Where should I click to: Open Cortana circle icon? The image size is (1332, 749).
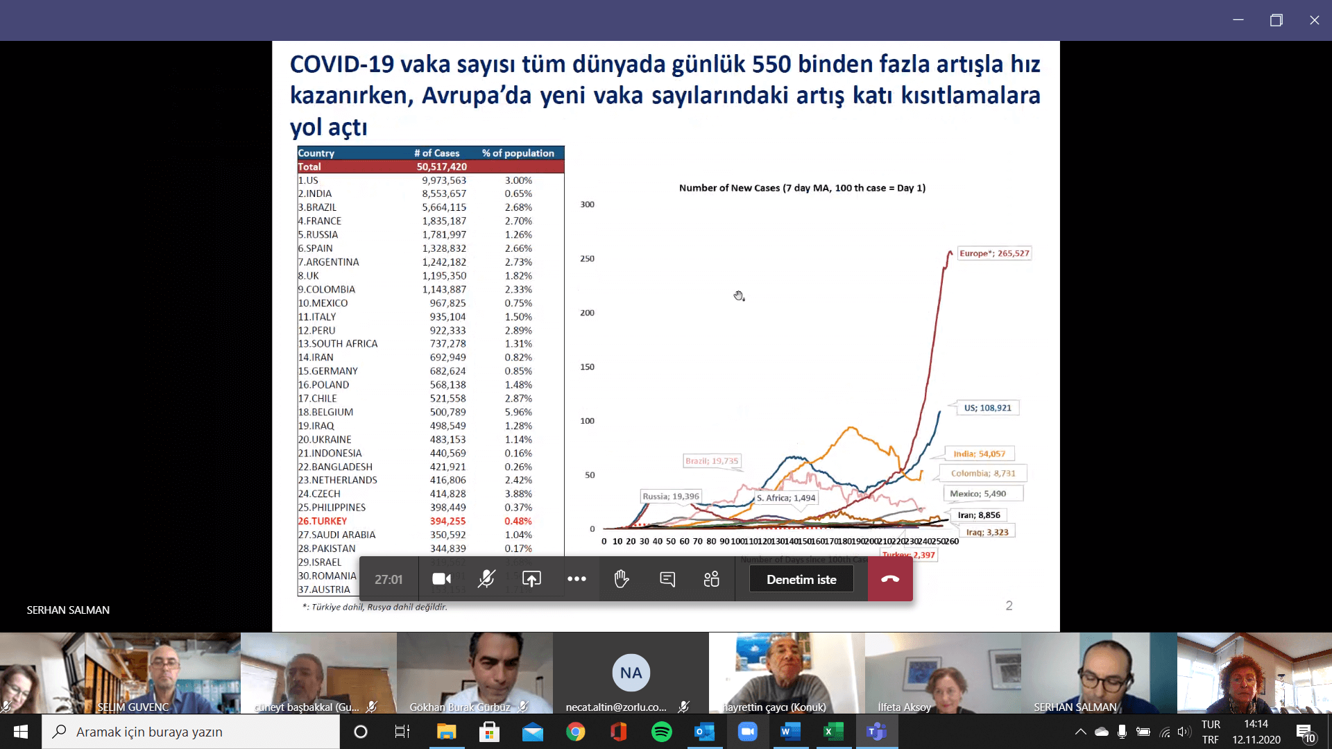pos(361,732)
